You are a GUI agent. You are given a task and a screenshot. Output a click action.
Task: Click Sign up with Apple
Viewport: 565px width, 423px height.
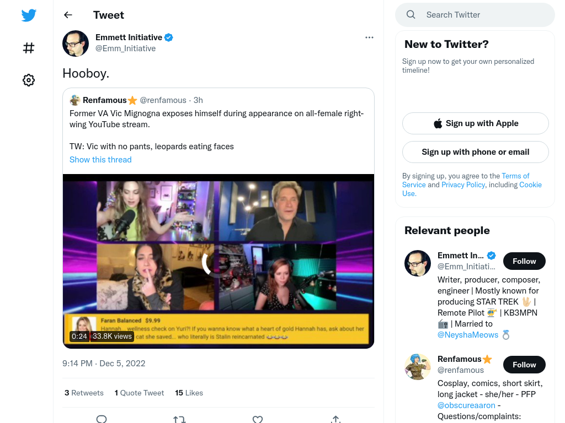[x=475, y=123]
